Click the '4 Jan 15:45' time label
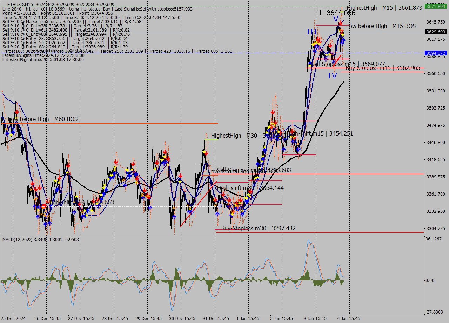Image resolution: width=449 pixels, height=323 pixels. pos(349,318)
